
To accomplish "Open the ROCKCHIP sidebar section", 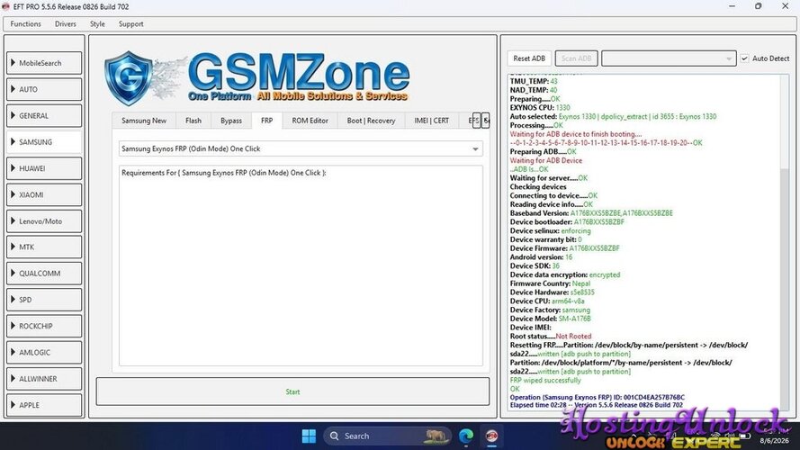I will [x=44, y=326].
